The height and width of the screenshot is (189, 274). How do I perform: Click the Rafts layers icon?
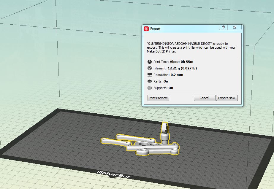click(x=150, y=81)
